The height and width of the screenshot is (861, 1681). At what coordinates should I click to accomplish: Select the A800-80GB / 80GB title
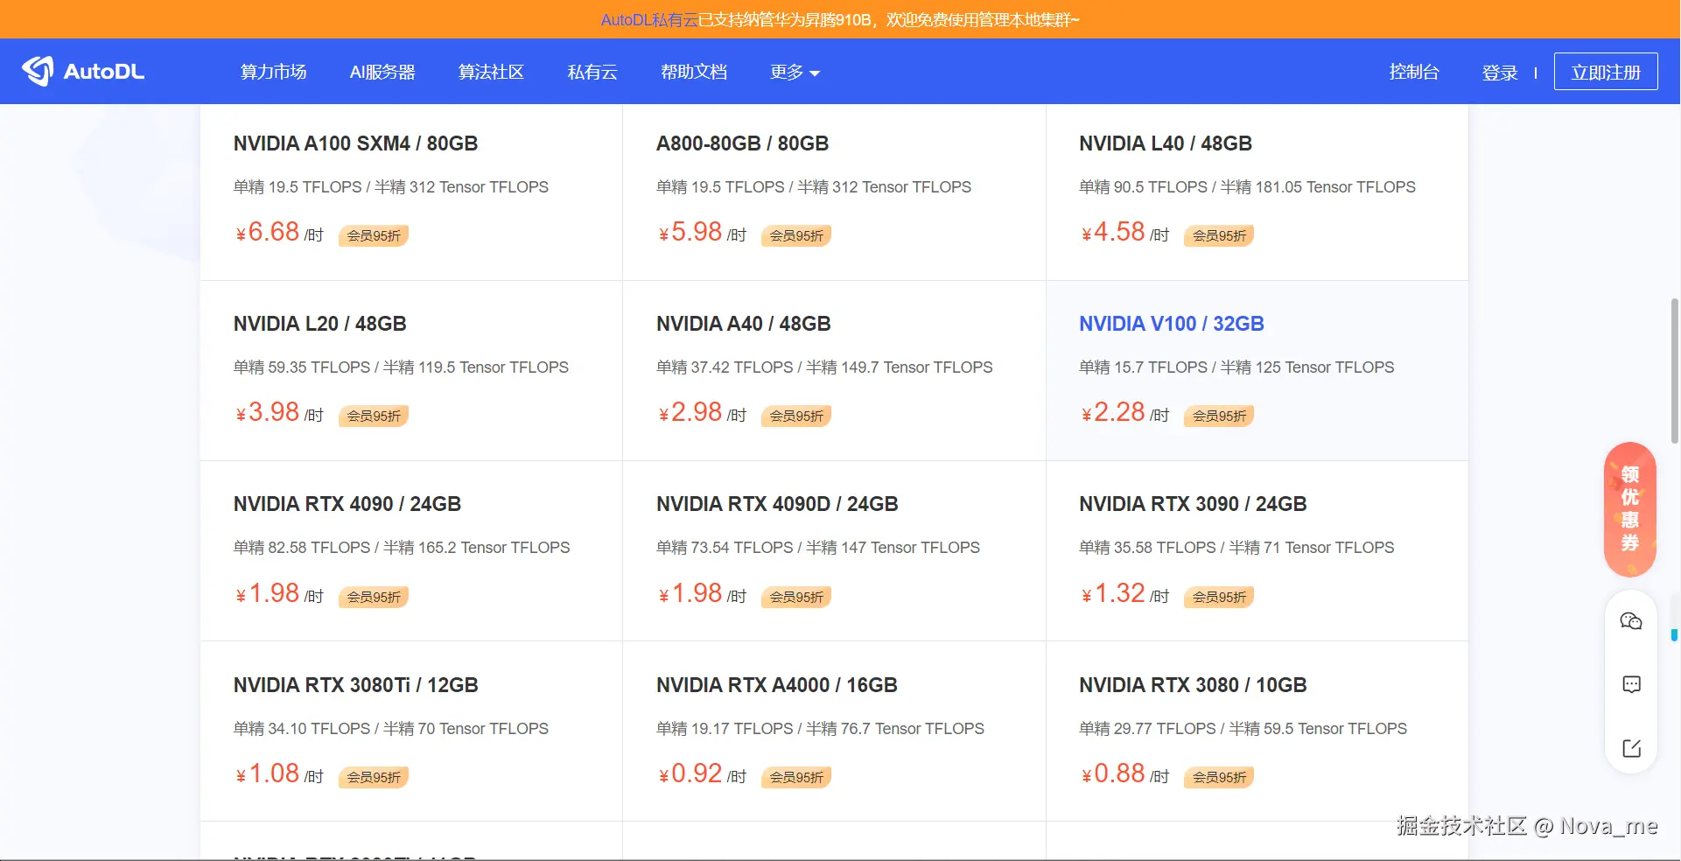[742, 143]
